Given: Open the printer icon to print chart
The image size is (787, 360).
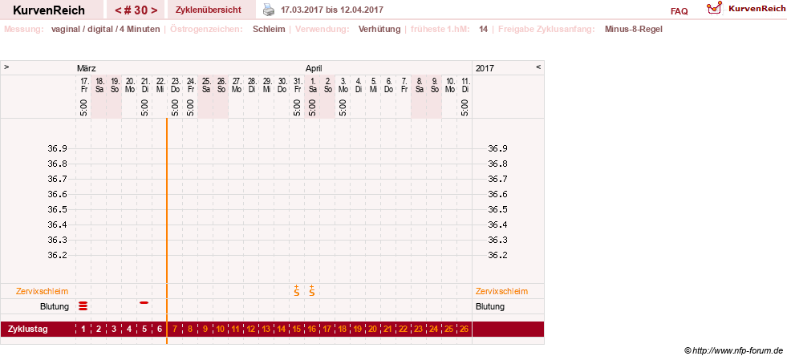Looking at the screenshot, I should [270, 10].
